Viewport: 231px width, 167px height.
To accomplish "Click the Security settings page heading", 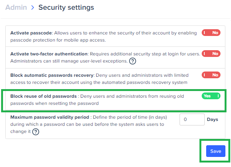I will [66, 7].
